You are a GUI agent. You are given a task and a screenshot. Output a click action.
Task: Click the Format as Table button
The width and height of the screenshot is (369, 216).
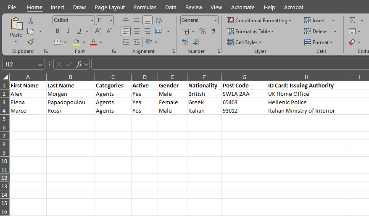(250, 31)
